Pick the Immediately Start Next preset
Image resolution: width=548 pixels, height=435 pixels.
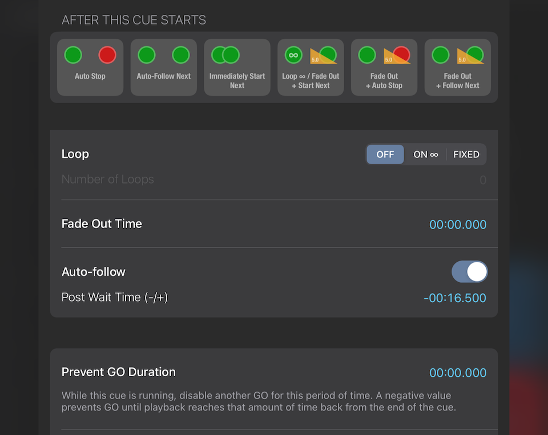pyautogui.click(x=237, y=67)
